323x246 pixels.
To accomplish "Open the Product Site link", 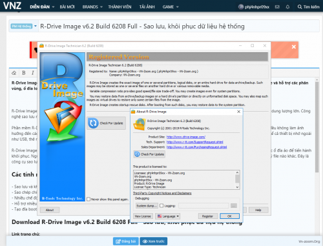I will click(186, 137).
